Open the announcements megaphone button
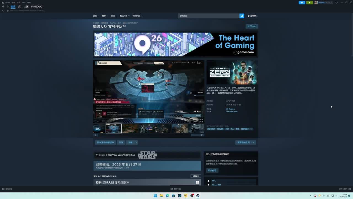This screenshot has height=199, width=353. tap(302, 2)
